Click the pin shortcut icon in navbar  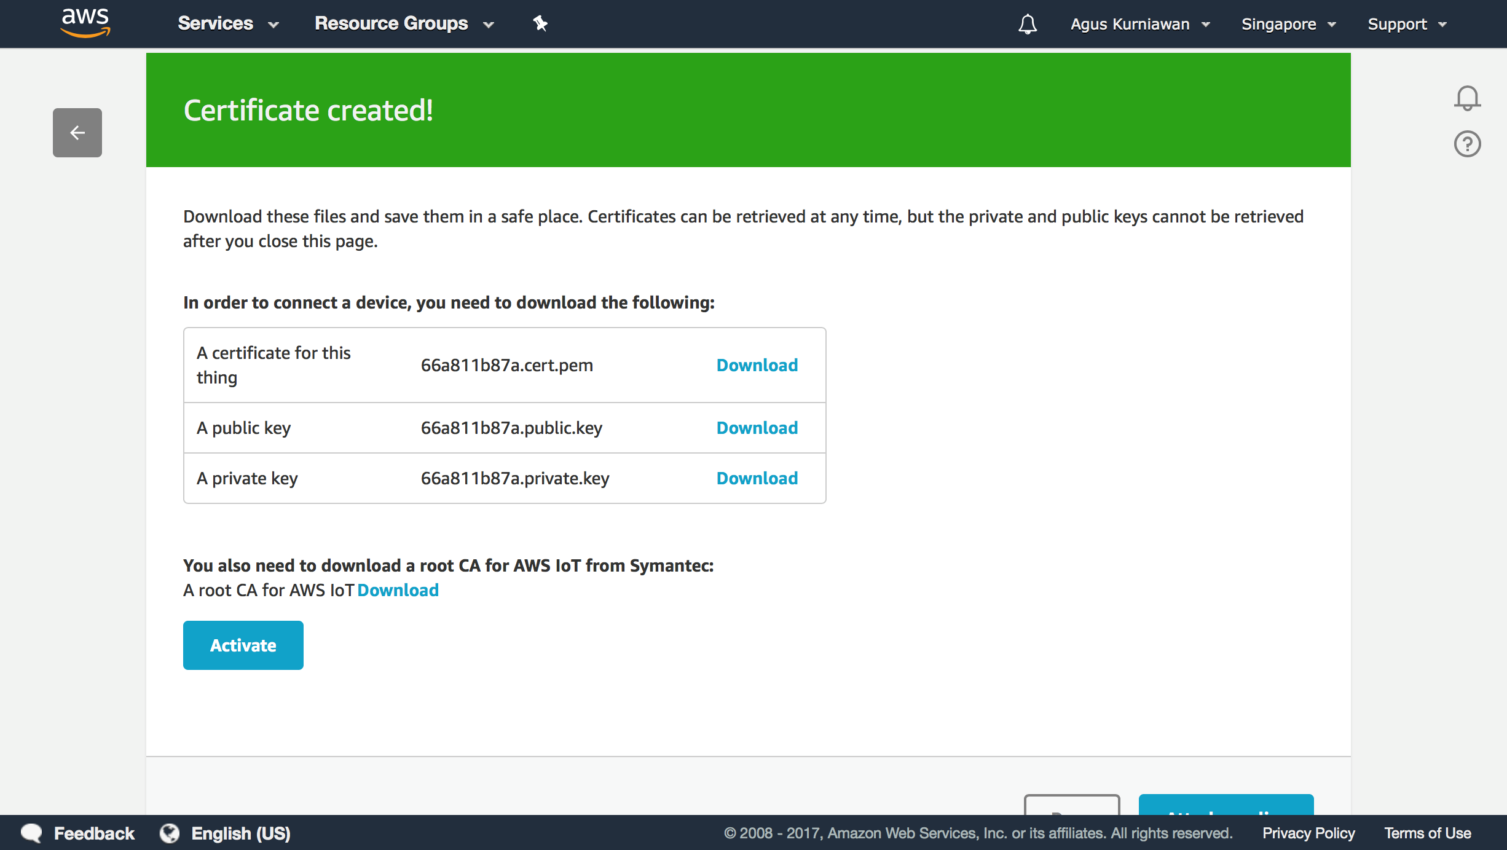tap(540, 24)
